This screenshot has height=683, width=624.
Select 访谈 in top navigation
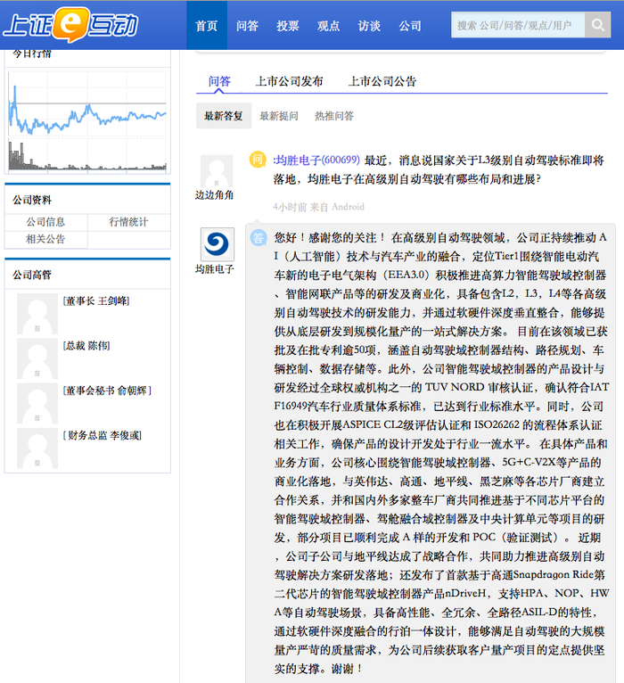click(x=369, y=26)
